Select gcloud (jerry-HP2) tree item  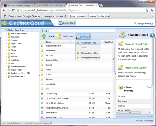pos(18,76)
